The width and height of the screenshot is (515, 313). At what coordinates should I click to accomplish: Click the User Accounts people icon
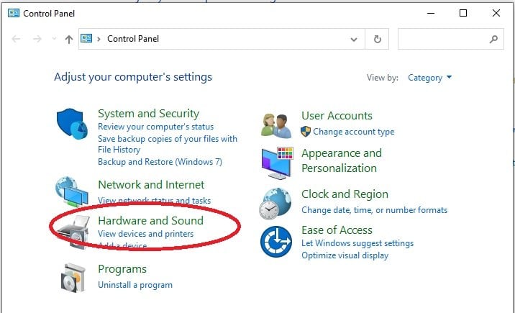pos(276,124)
